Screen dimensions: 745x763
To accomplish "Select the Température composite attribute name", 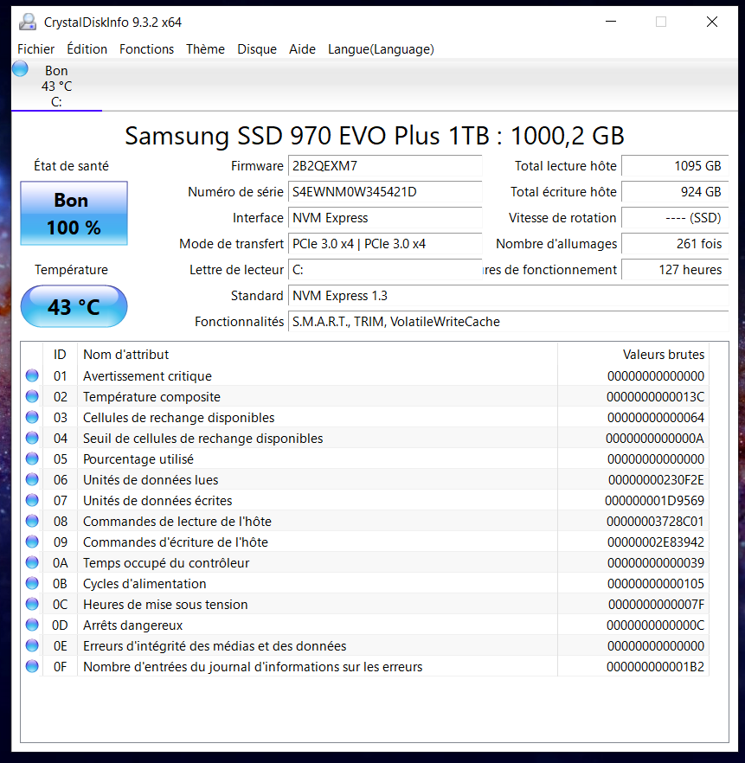I will pos(151,397).
